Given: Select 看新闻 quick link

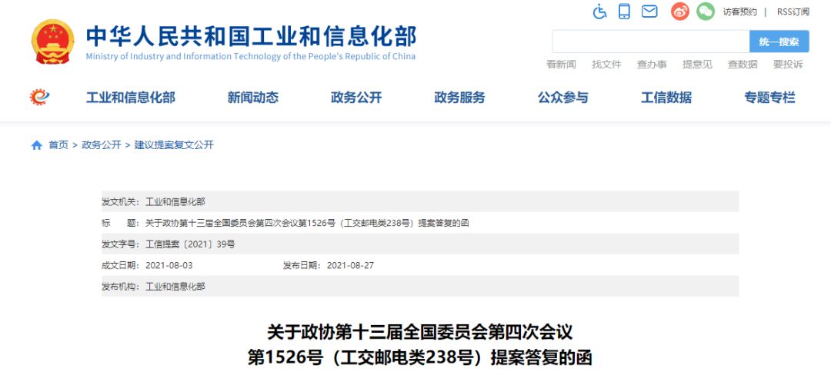Looking at the screenshot, I should (x=561, y=65).
